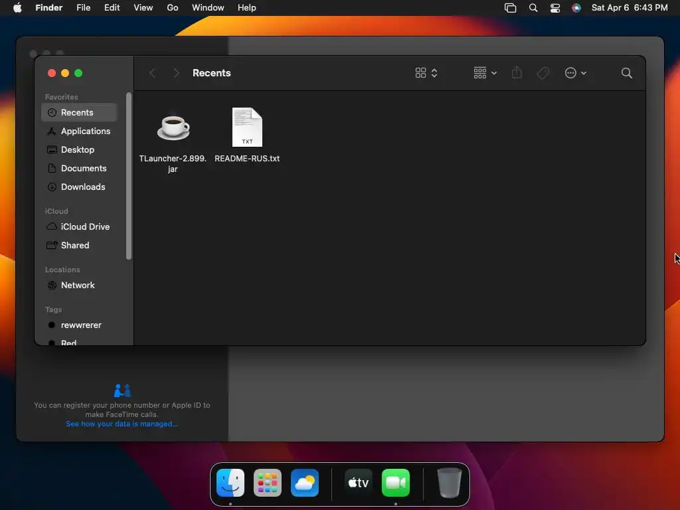Click Stage Manager icon in menu bar
This screenshot has height=510, width=680.
[x=511, y=8]
